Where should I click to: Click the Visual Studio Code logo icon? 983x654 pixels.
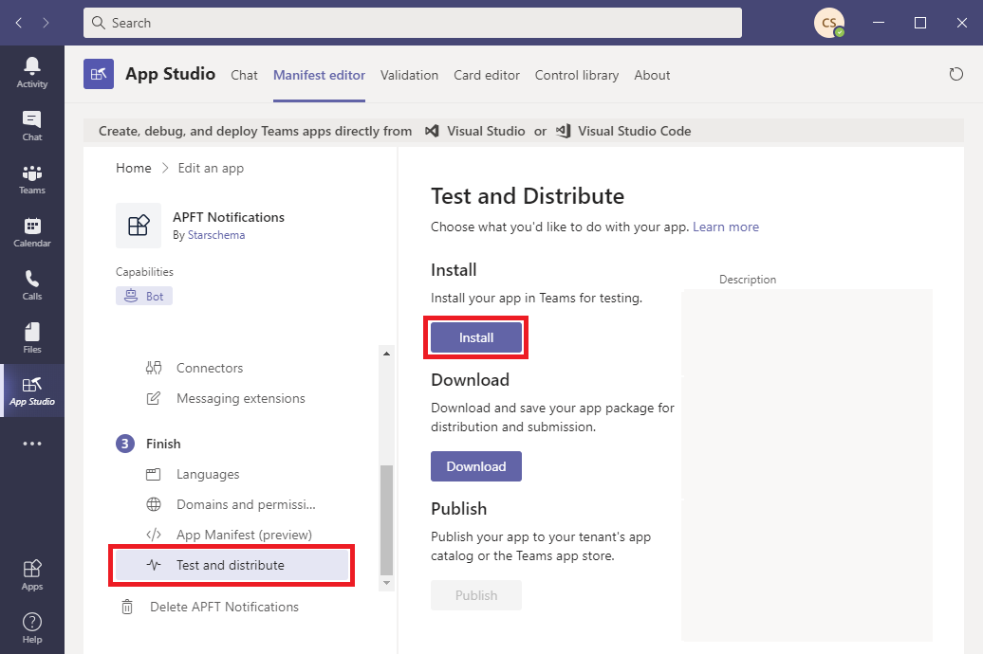(563, 131)
